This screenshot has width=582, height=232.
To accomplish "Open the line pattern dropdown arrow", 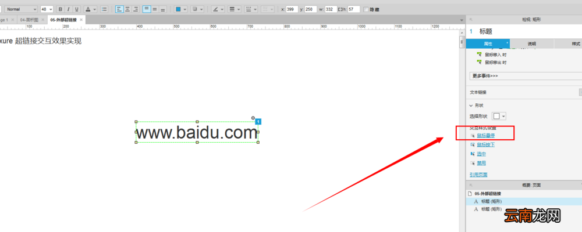I will (x=255, y=9).
